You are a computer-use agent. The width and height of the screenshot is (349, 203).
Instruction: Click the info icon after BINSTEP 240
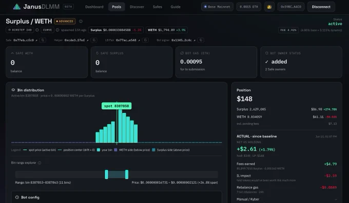pos(37,30)
